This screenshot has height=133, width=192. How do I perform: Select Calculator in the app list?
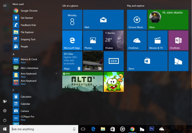pos(26,97)
